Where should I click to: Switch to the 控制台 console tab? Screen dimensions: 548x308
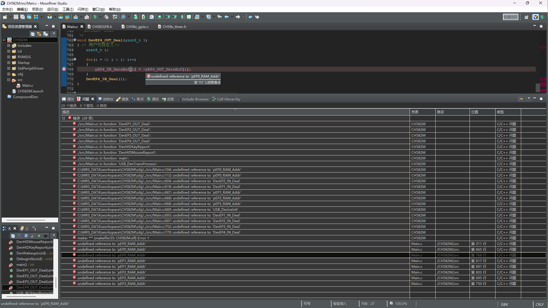point(106,99)
